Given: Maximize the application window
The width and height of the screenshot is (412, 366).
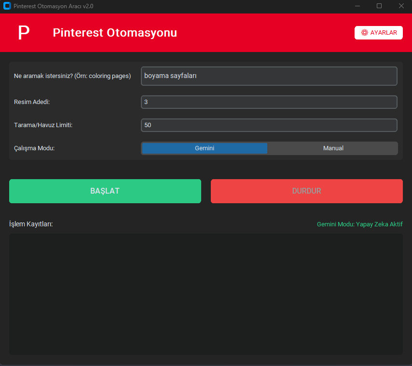Looking at the screenshot, I should [x=379, y=6].
